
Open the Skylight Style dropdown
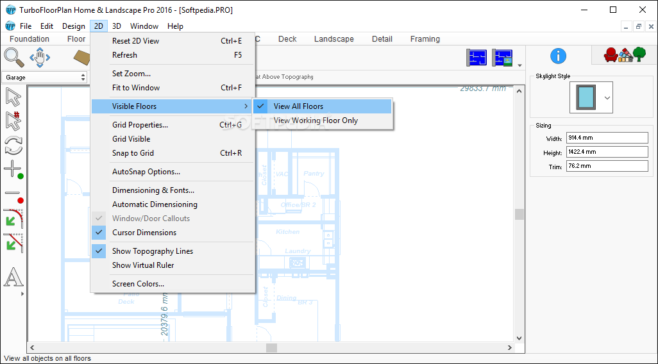[x=607, y=97]
